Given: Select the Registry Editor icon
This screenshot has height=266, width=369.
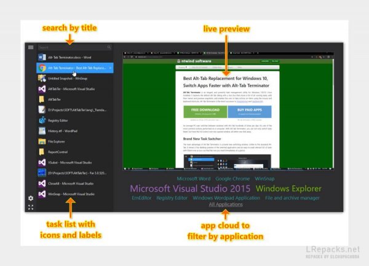Looking at the screenshot, I should pos(42,120).
